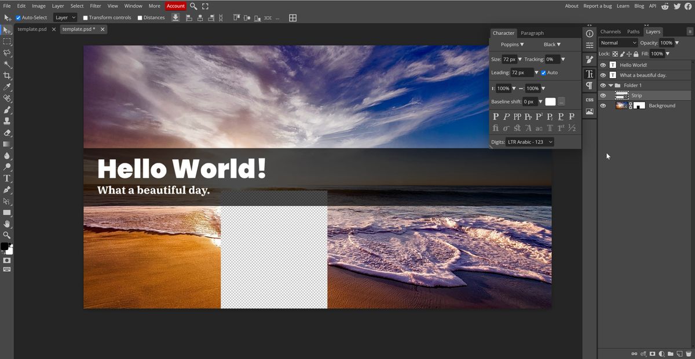Select the Crop tool
695x359 pixels.
(7, 76)
